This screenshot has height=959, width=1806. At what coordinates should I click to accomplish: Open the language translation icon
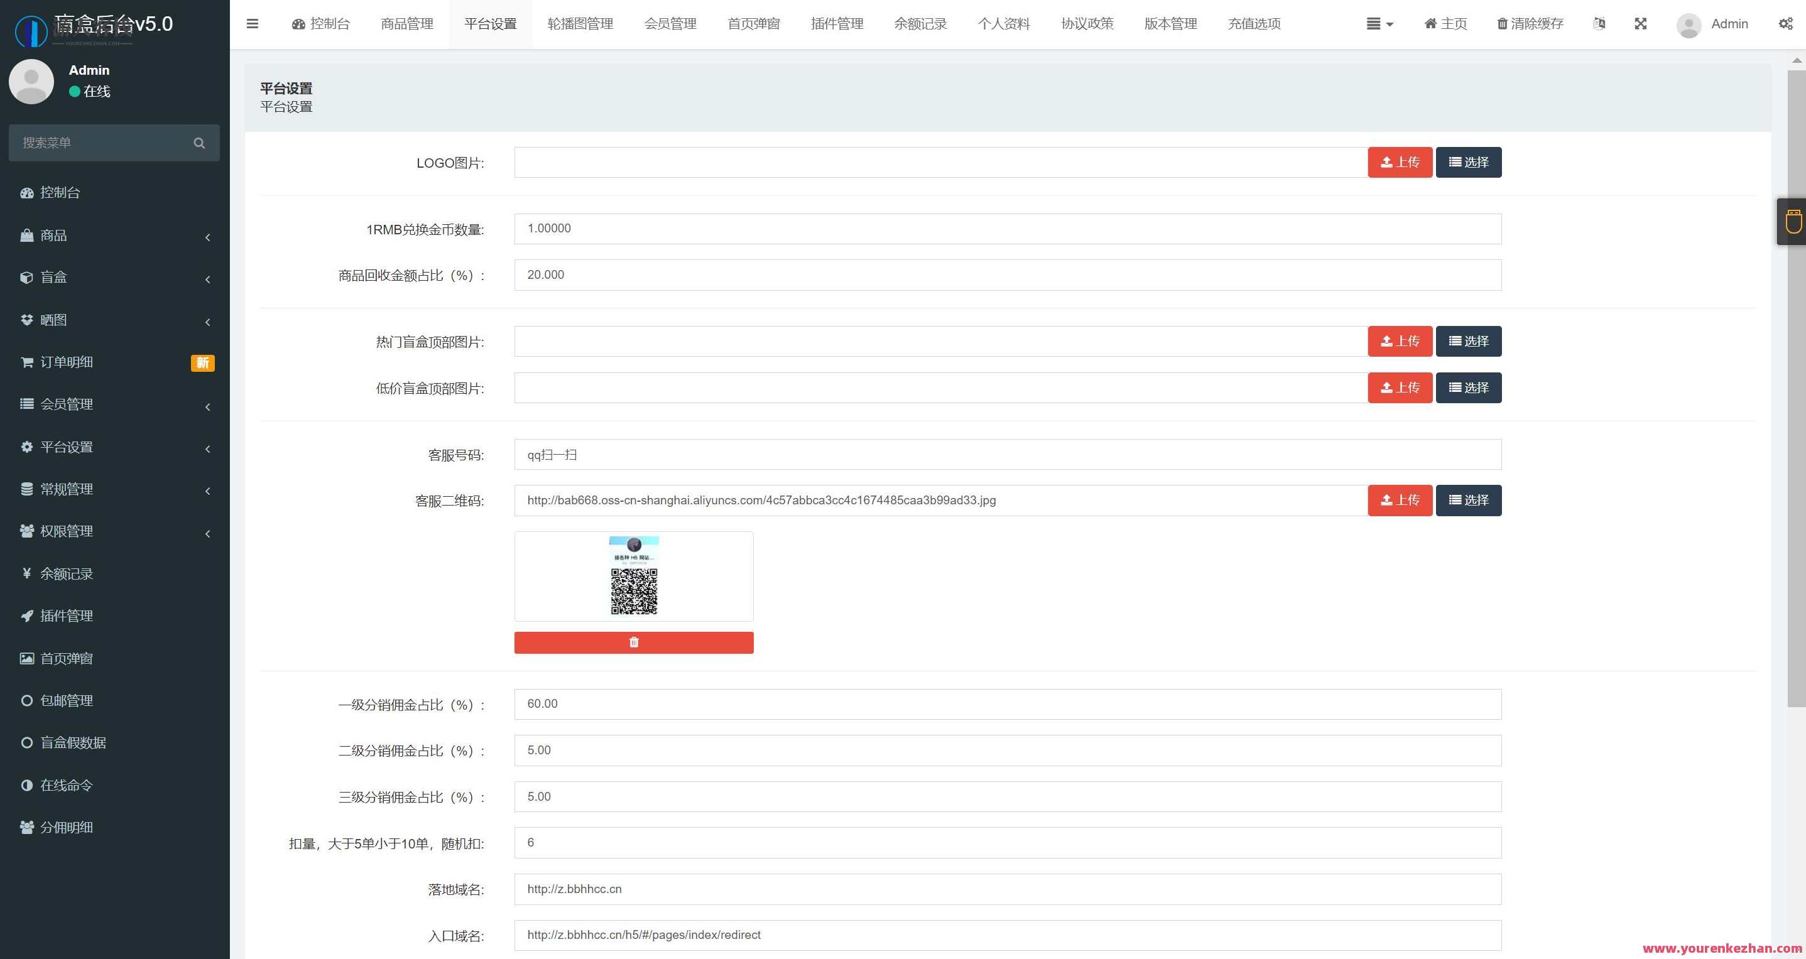(1599, 23)
